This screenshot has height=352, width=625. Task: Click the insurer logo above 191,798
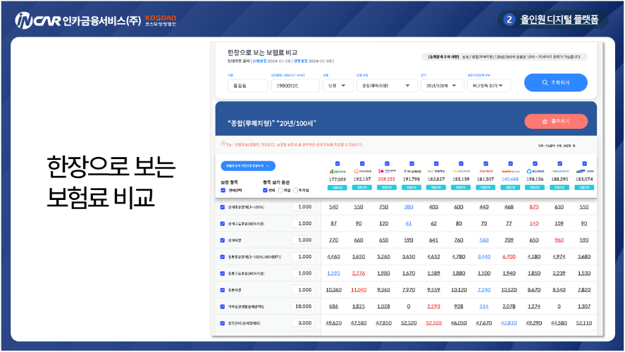tap(411, 171)
